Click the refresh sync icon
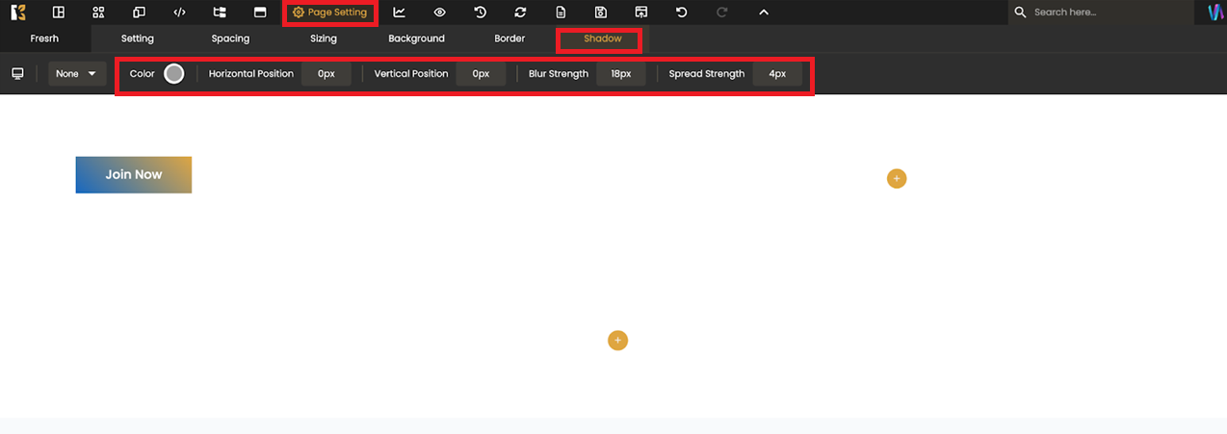 click(x=520, y=13)
